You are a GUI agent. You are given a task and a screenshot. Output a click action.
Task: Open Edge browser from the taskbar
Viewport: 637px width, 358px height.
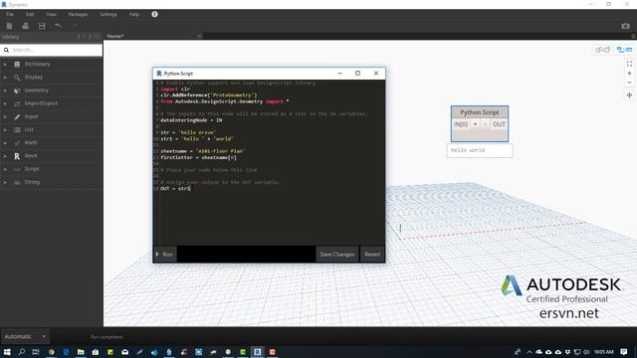point(66,352)
